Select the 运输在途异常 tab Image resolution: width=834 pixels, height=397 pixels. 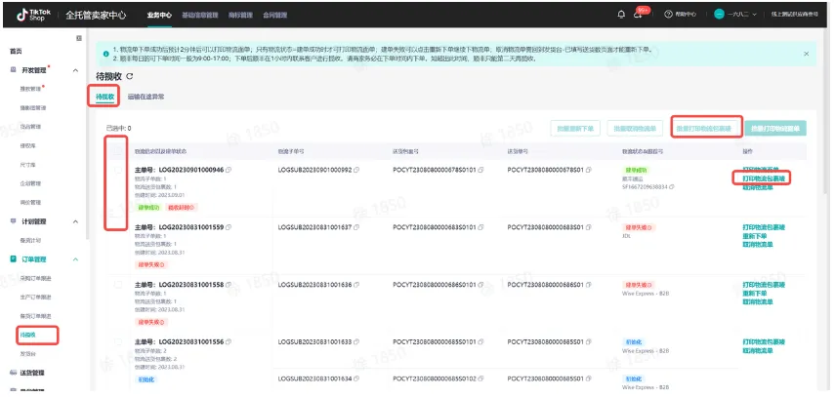[146, 97]
